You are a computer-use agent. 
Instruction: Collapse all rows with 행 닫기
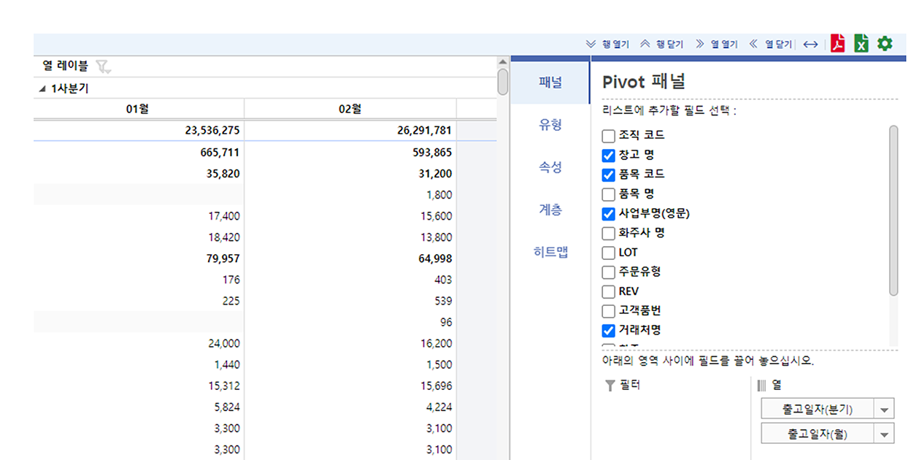[x=661, y=45]
